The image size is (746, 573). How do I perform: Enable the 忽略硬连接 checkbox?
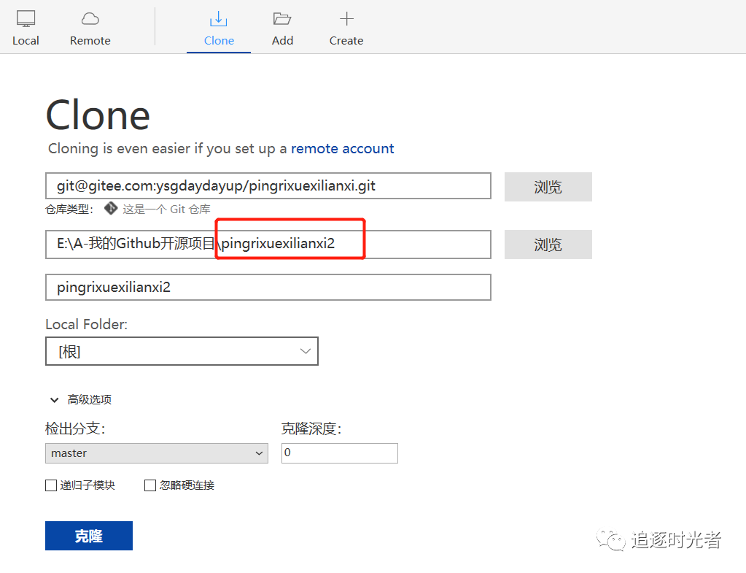(x=150, y=485)
